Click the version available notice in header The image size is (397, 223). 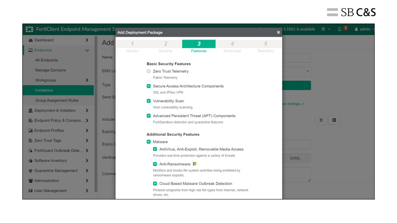[x=299, y=29]
